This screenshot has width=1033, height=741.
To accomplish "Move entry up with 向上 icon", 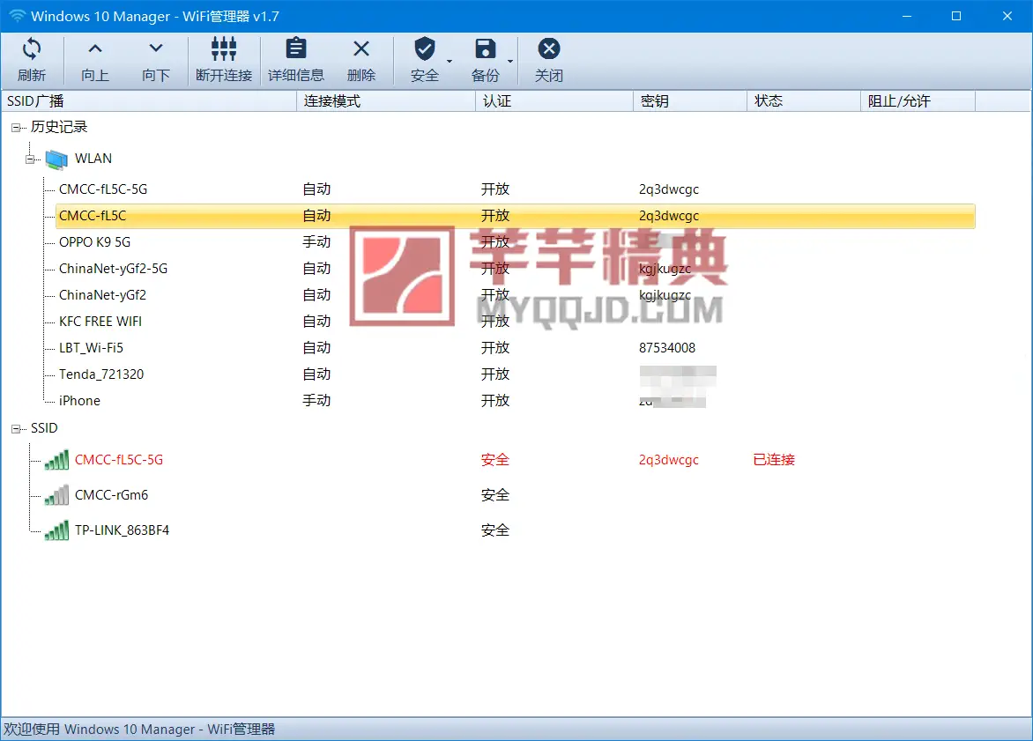I will (95, 48).
